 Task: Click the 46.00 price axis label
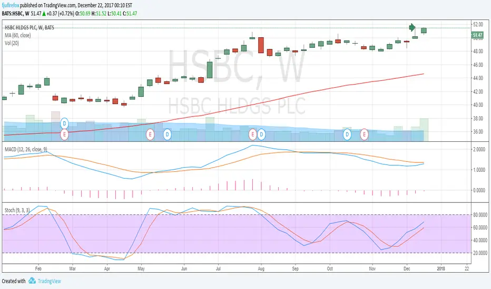tap(478, 65)
